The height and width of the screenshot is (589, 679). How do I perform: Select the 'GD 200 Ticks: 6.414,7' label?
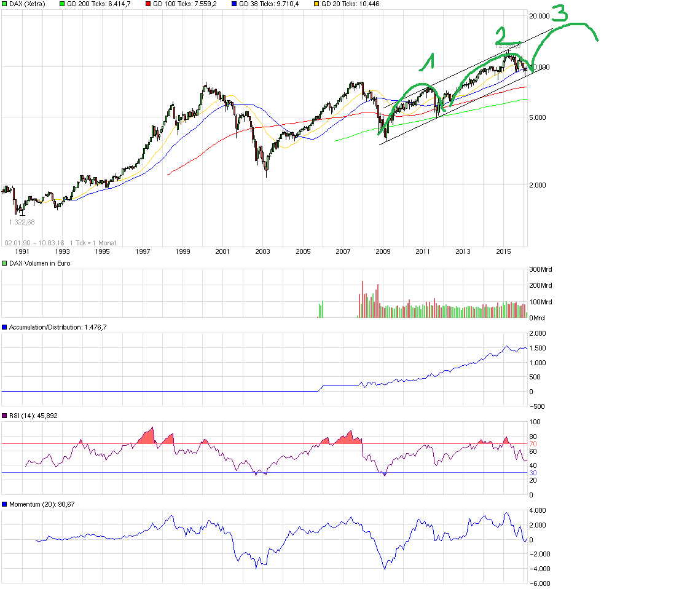coord(98,4)
